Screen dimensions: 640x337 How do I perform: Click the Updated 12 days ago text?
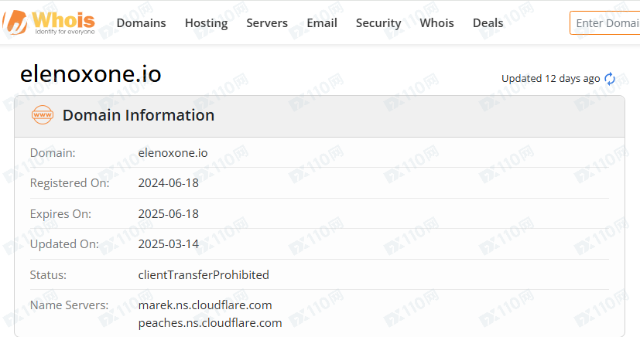pyautogui.click(x=550, y=79)
